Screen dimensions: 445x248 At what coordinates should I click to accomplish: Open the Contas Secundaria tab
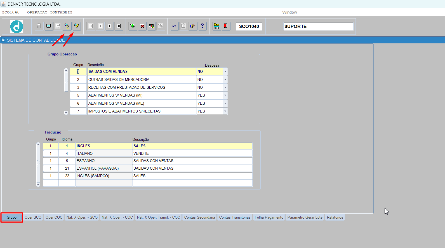click(199, 217)
